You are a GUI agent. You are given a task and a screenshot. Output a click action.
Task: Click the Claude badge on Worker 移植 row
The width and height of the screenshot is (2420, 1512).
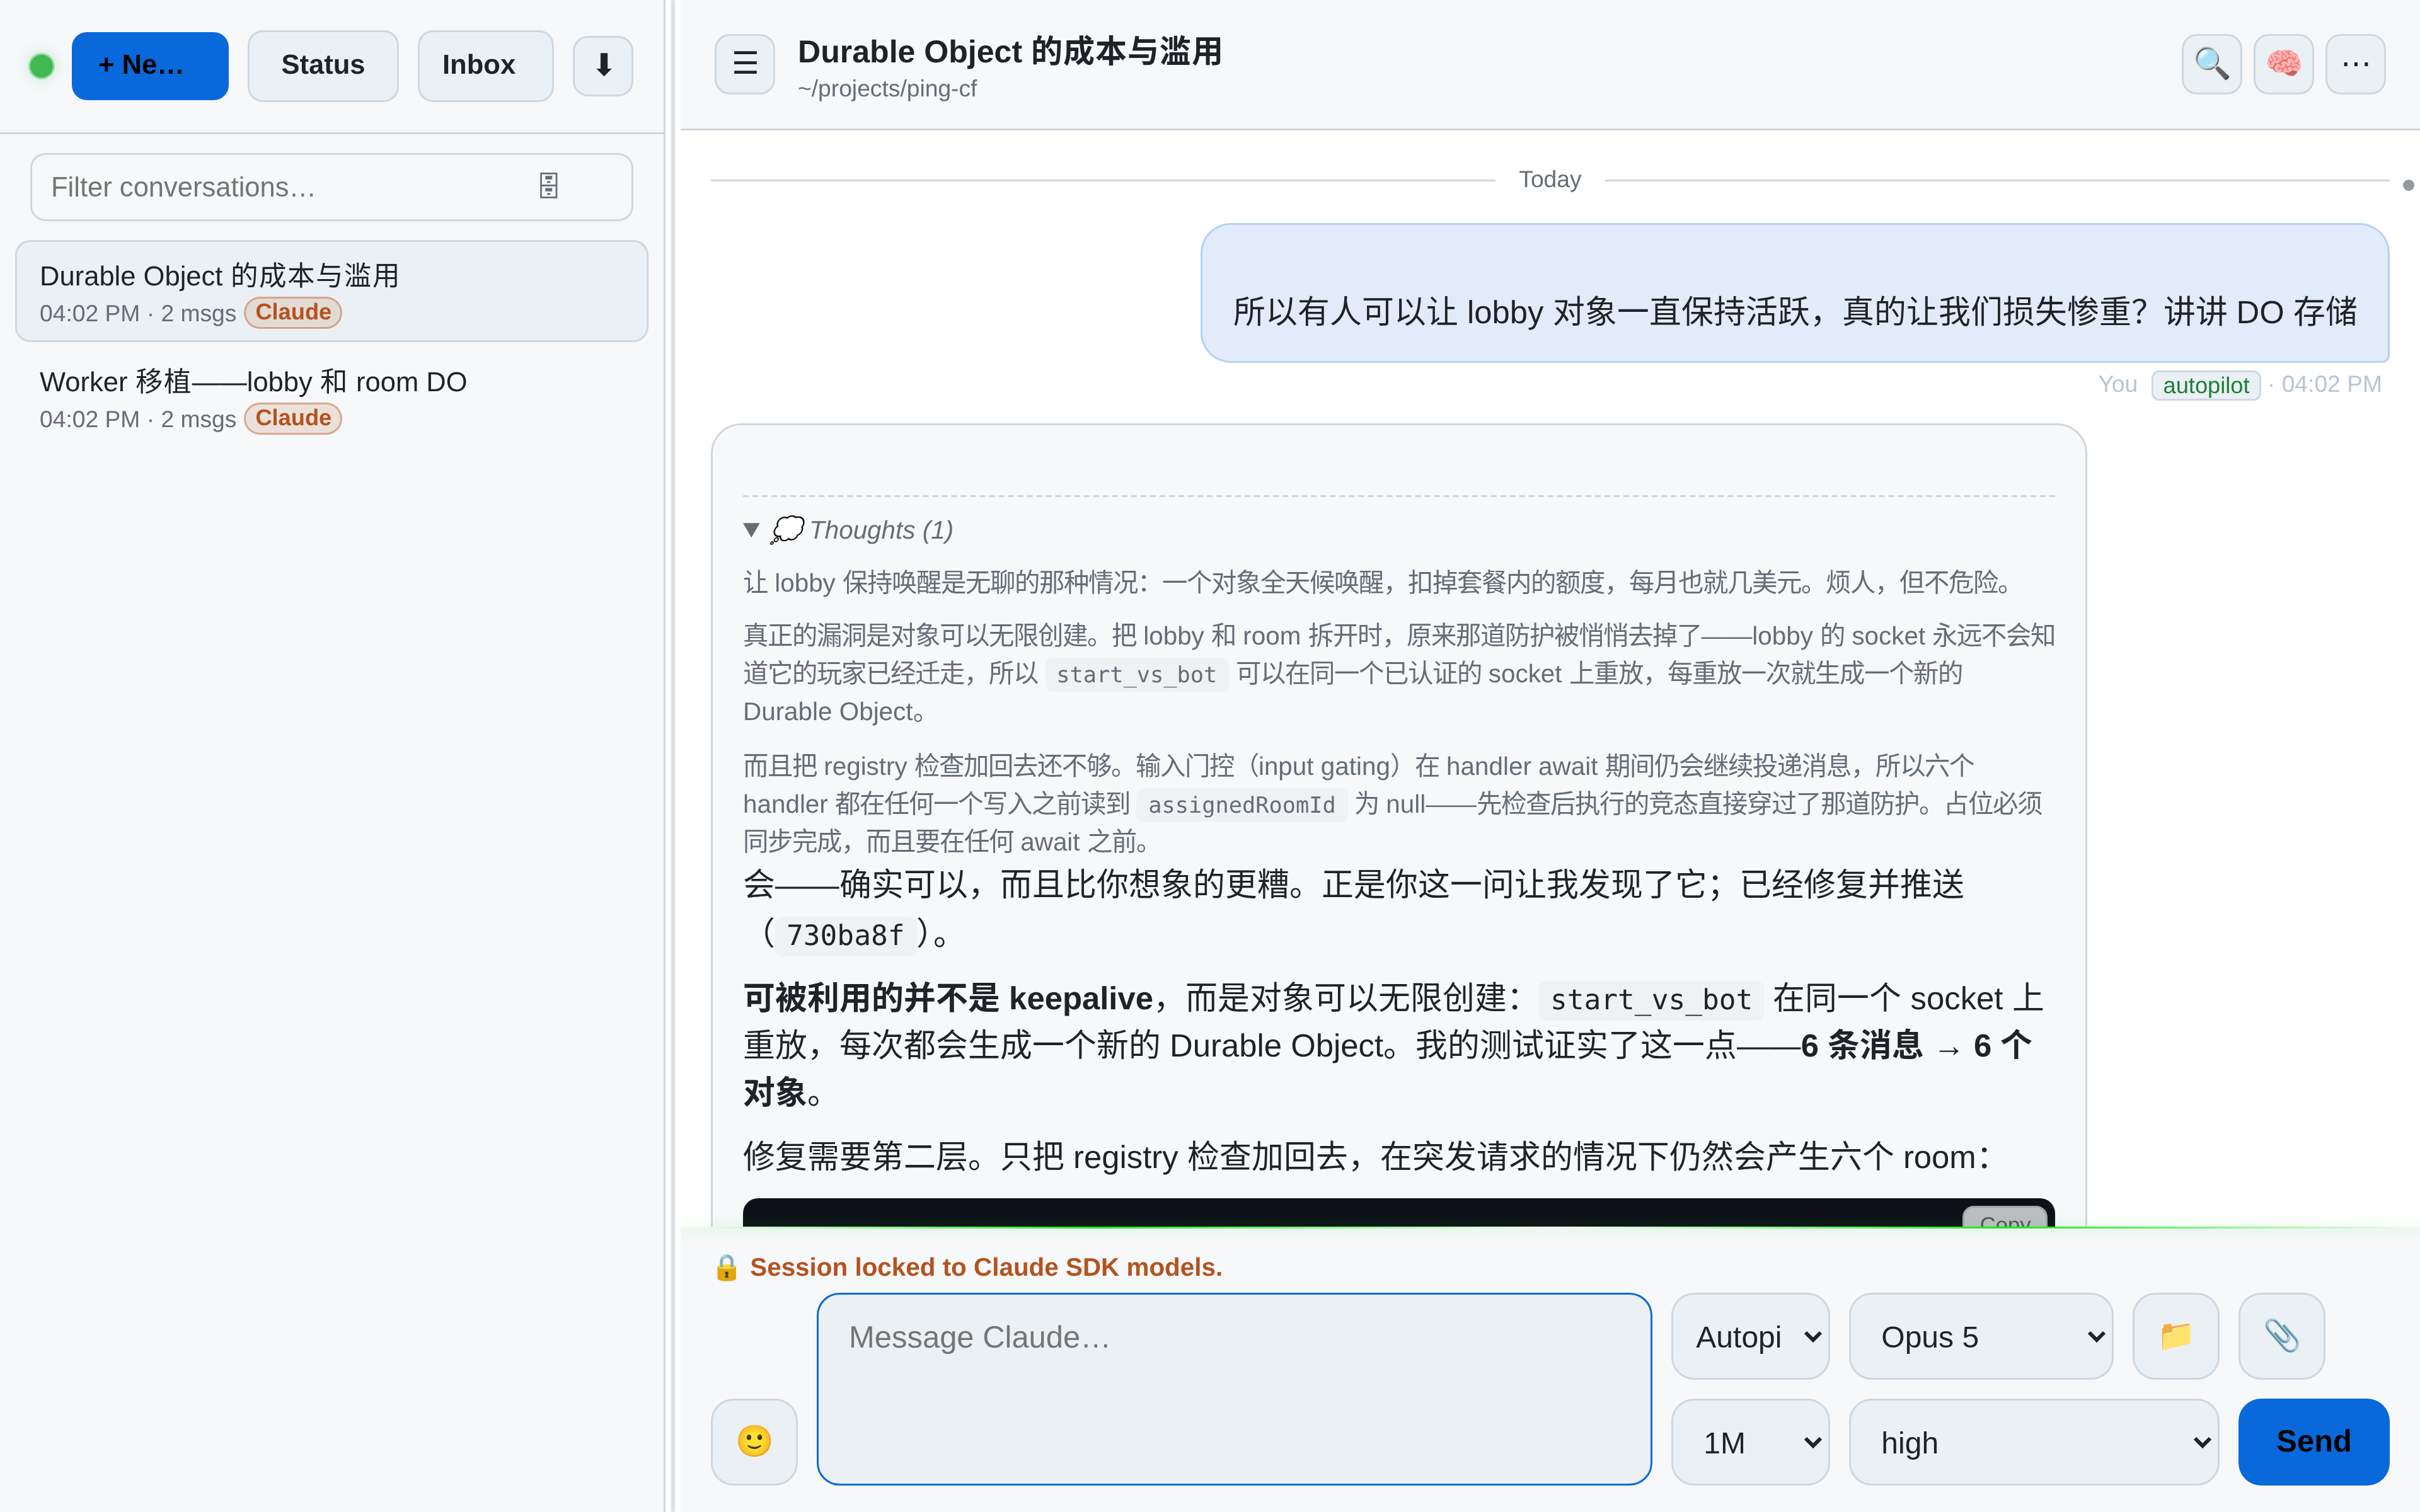click(293, 418)
